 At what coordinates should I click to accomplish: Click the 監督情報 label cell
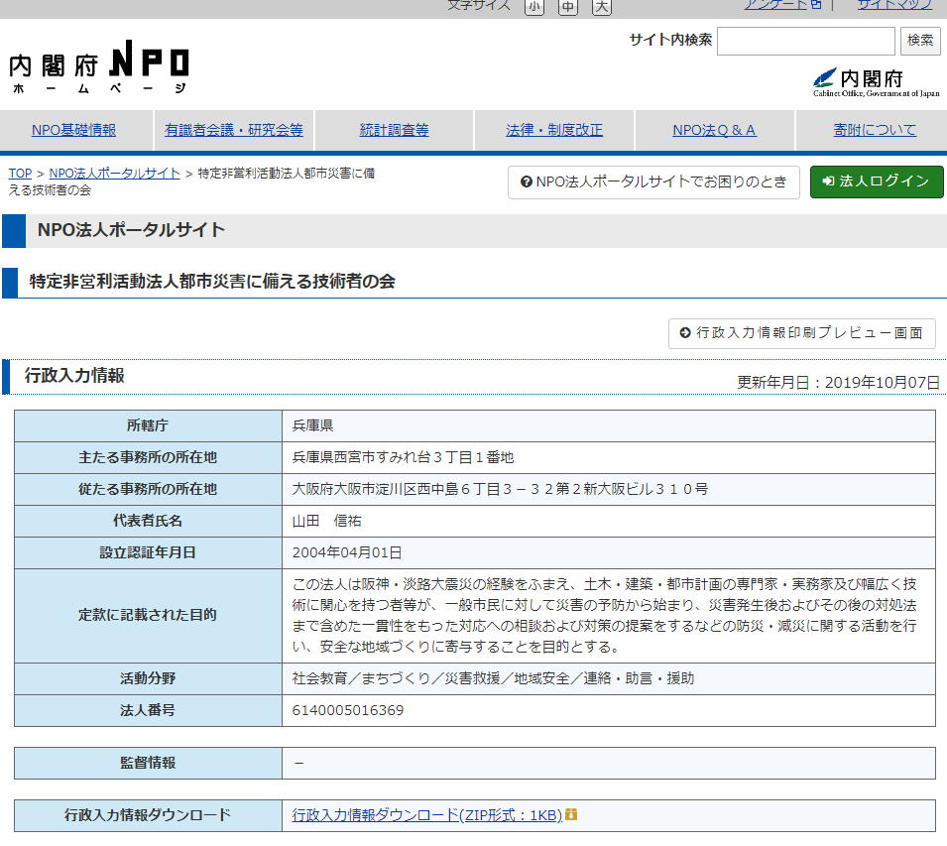[148, 763]
